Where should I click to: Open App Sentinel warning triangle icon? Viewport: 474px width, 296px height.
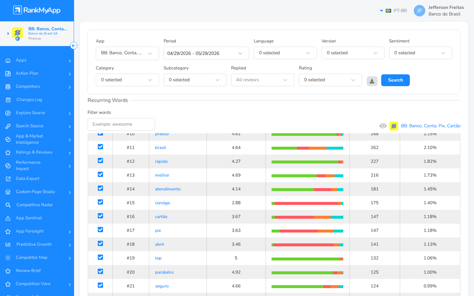point(8,218)
